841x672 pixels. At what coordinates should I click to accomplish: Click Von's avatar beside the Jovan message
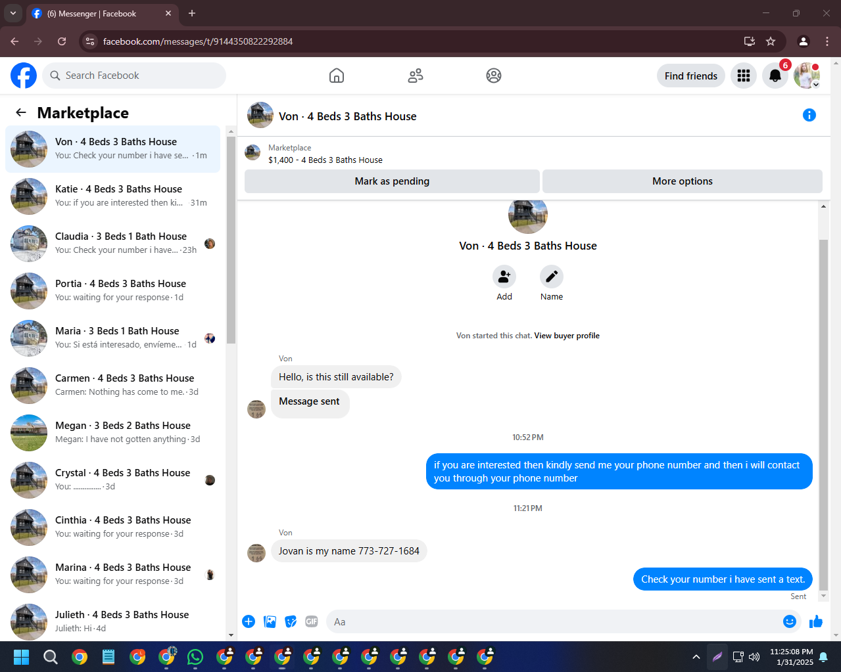[256, 553]
